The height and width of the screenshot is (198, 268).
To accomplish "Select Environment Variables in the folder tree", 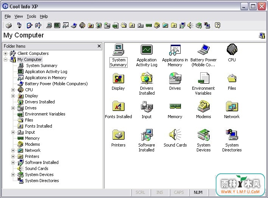I will (x=45, y=114).
